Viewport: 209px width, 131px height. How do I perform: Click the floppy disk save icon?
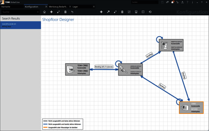tap(136, 12)
